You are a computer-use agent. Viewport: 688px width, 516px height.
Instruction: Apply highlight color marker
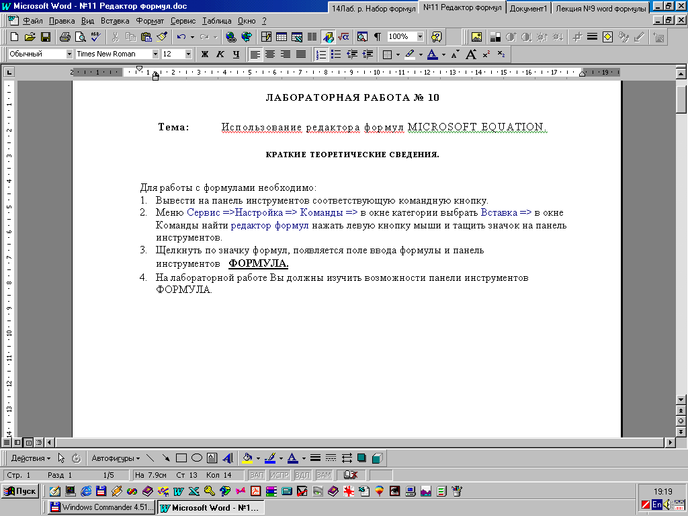coord(409,54)
